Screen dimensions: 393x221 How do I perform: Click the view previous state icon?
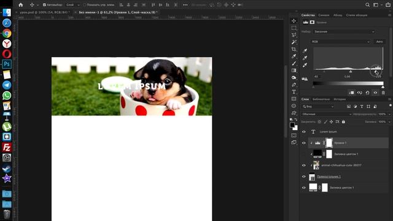[x=359, y=93]
